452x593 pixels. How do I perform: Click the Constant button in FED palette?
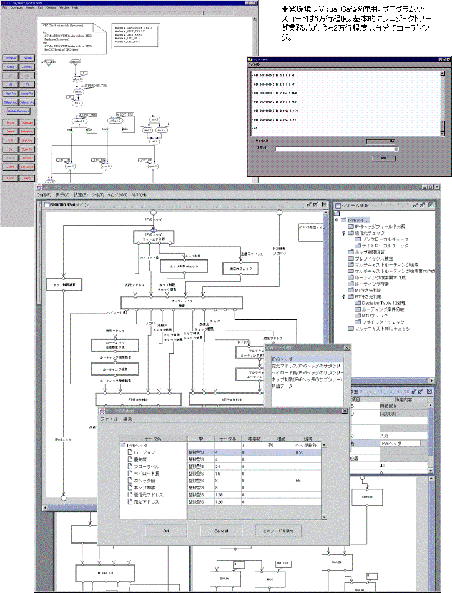pyautogui.click(x=27, y=58)
